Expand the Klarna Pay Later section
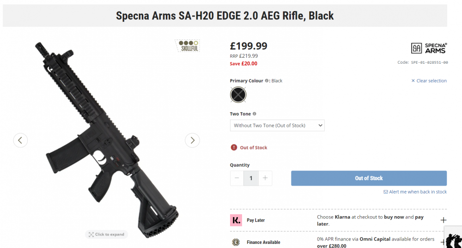Screen dimensions: 462x248 [443, 220]
